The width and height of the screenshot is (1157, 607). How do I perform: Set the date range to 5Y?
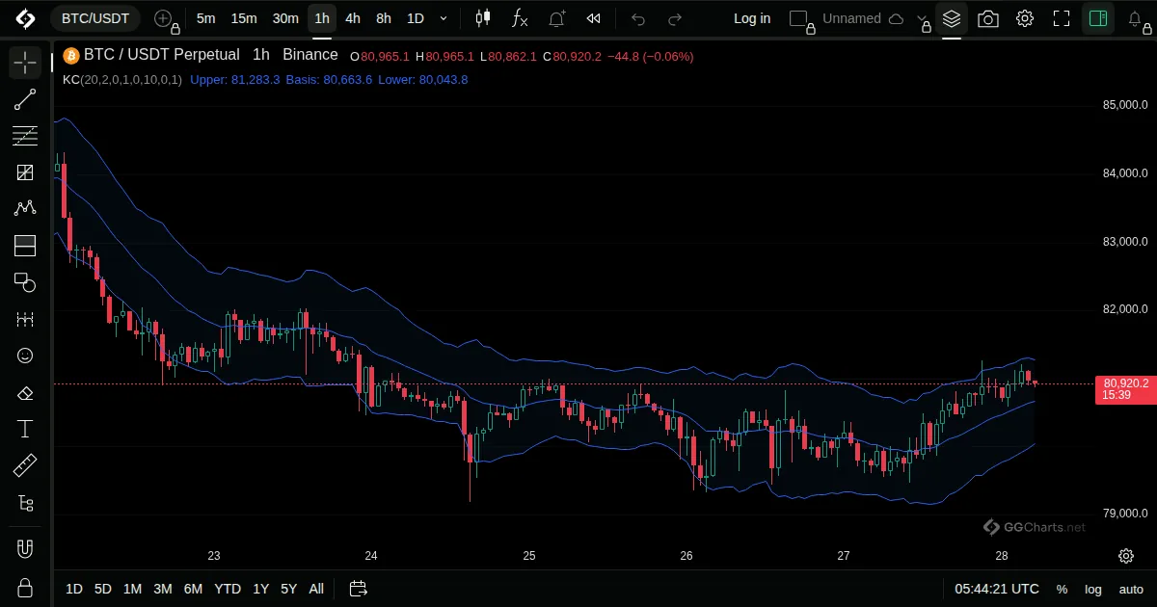(x=288, y=589)
